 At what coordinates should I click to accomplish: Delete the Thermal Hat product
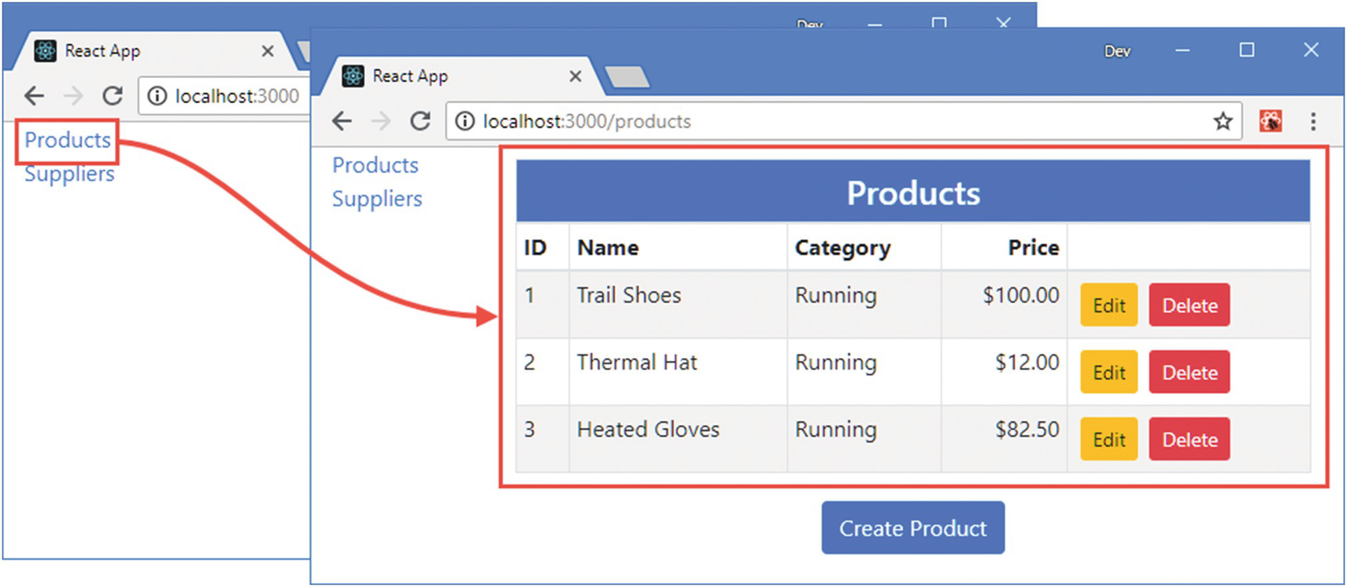(x=1189, y=372)
